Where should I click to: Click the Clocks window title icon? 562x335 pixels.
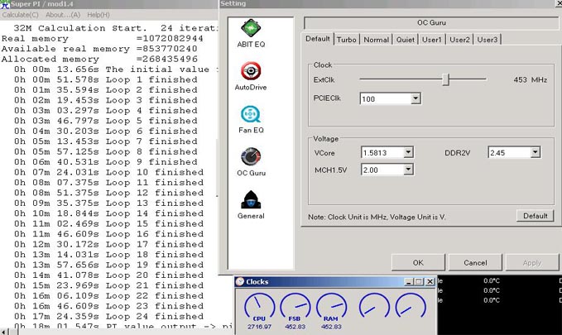pyautogui.click(x=240, y=281)
